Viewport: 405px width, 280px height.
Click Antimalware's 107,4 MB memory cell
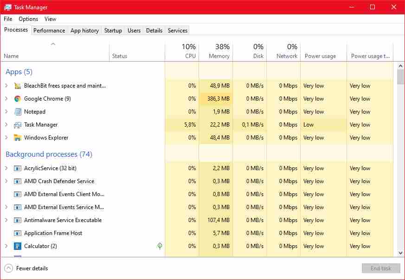[216, 220]
